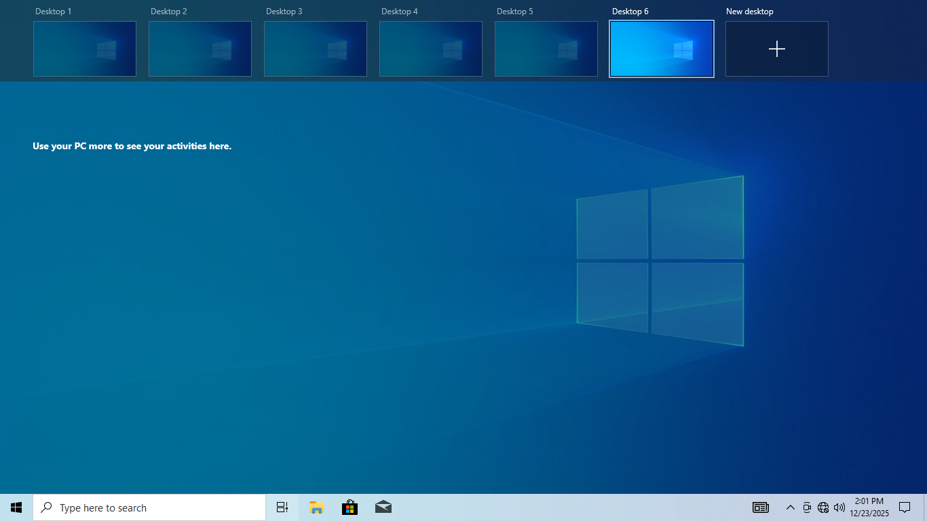
Task: Click the New desktop plus button
Action: tap(776, 49)
